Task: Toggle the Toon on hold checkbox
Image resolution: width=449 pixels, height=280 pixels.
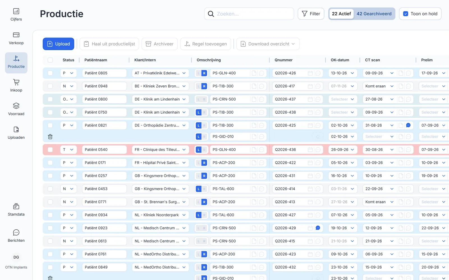Action: click(x=406, y=14)
